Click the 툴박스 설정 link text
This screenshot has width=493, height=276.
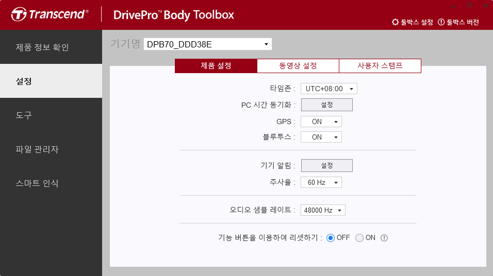(x=417, y=22)
